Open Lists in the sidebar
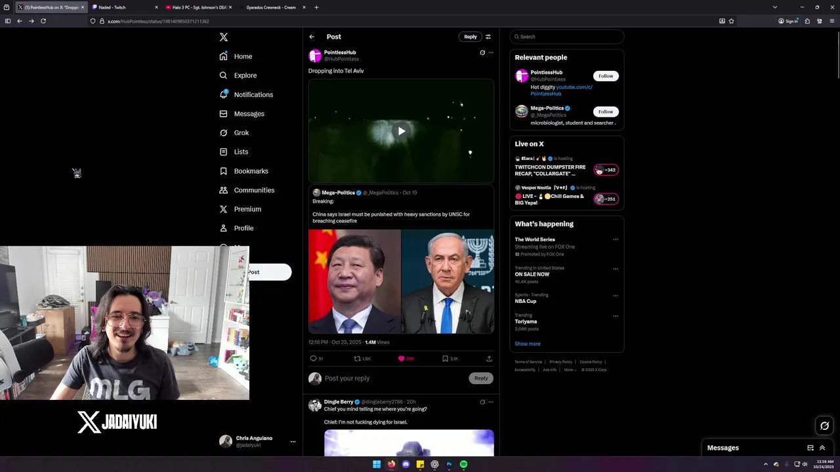 pos(234,151)
